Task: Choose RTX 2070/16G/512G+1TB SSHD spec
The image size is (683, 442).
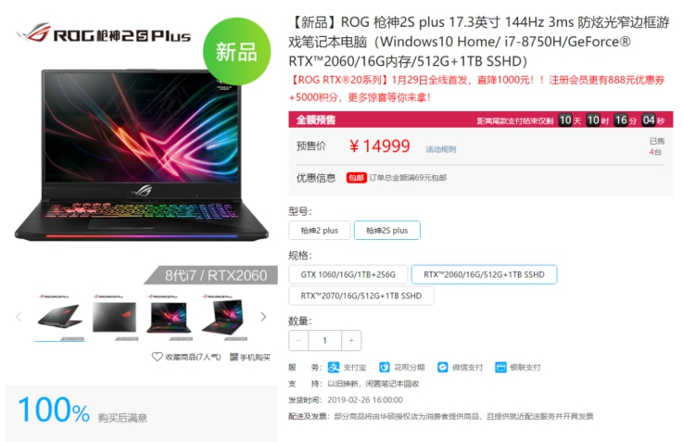Action: (x=361, y=296)
